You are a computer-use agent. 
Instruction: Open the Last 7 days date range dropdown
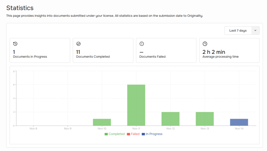click(242, 31)
